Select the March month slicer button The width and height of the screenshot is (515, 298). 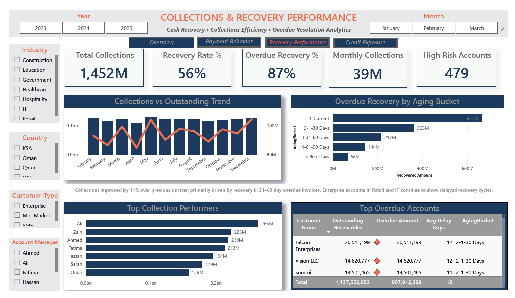point(477,28)
